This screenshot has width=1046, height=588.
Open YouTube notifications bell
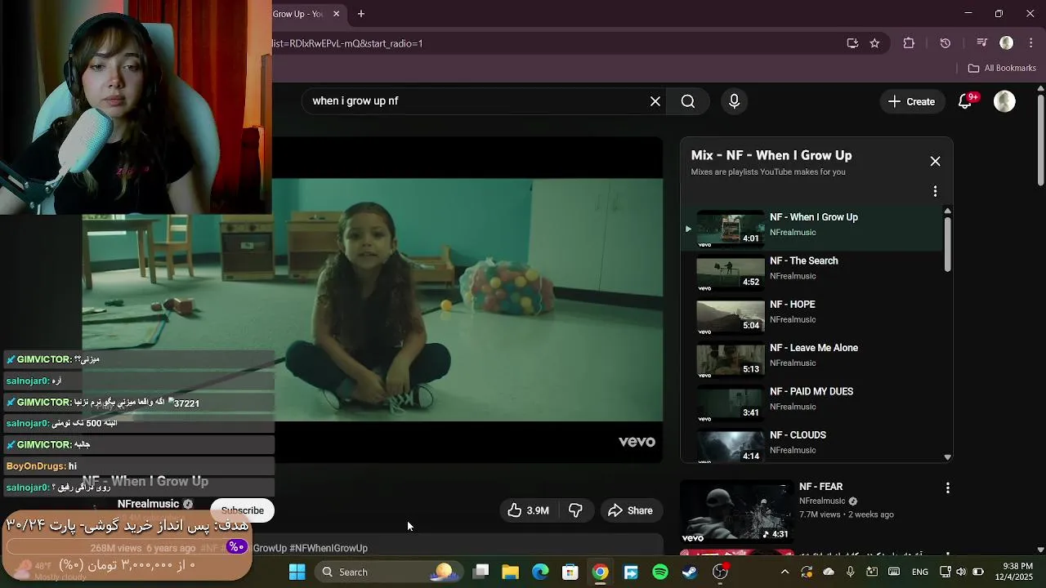[965, 101]
